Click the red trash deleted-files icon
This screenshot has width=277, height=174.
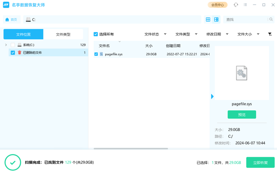coord(19,53)
